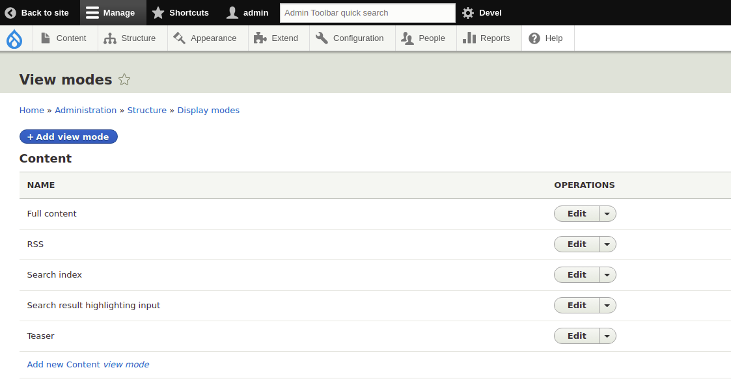The image size is (731, 383).
Task: Edit the Full content view mode
Action: click(577, 214)
